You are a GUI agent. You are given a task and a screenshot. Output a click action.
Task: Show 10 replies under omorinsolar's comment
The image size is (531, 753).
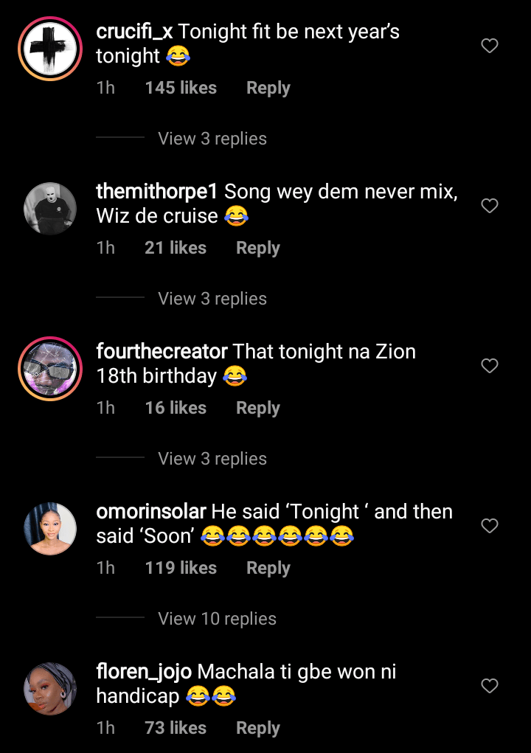[217, 619]
